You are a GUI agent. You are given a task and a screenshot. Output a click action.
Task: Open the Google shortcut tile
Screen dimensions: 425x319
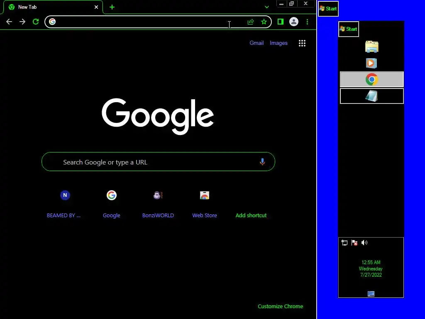tap(111, 204)
